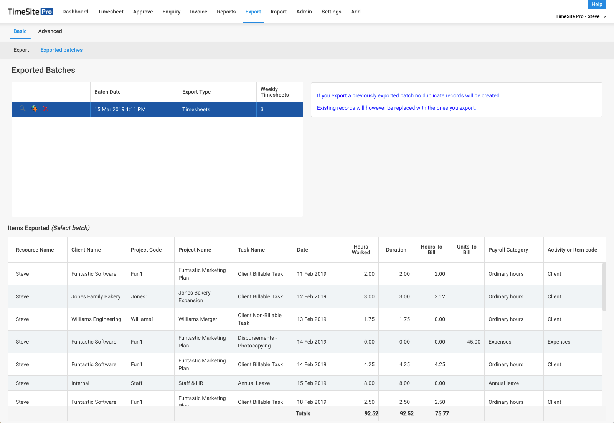Click the TimeSite Pro logo
This screenshot has width=614, height=423.
tap(30, 12)
